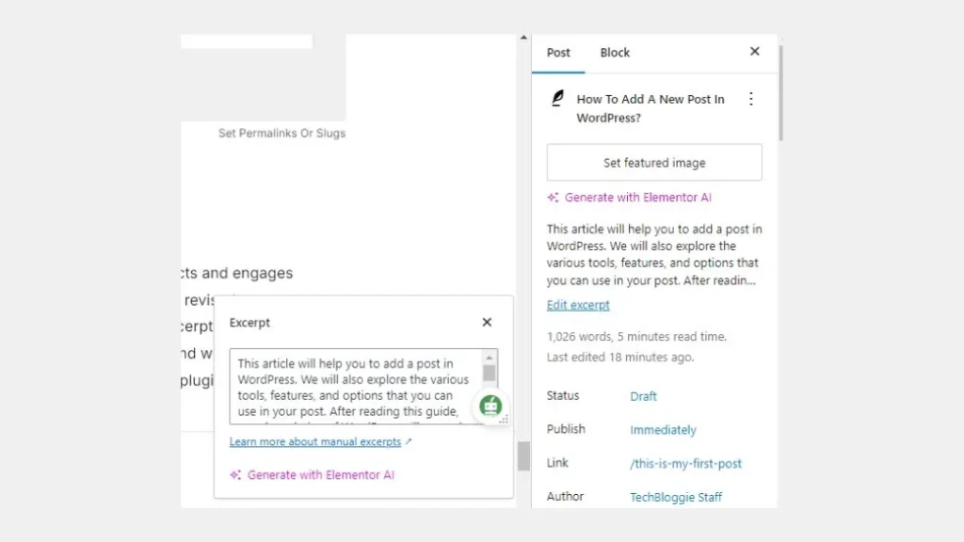Click the editor scrollbar thumb
964x542 pixels.
523,456
